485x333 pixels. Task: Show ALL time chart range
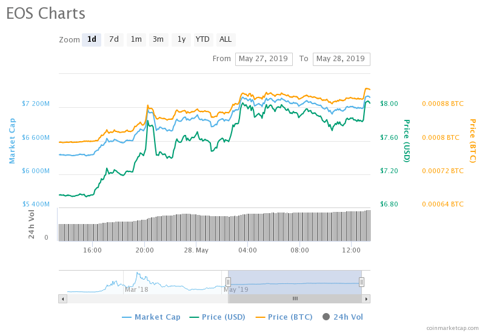coord(226,39)
